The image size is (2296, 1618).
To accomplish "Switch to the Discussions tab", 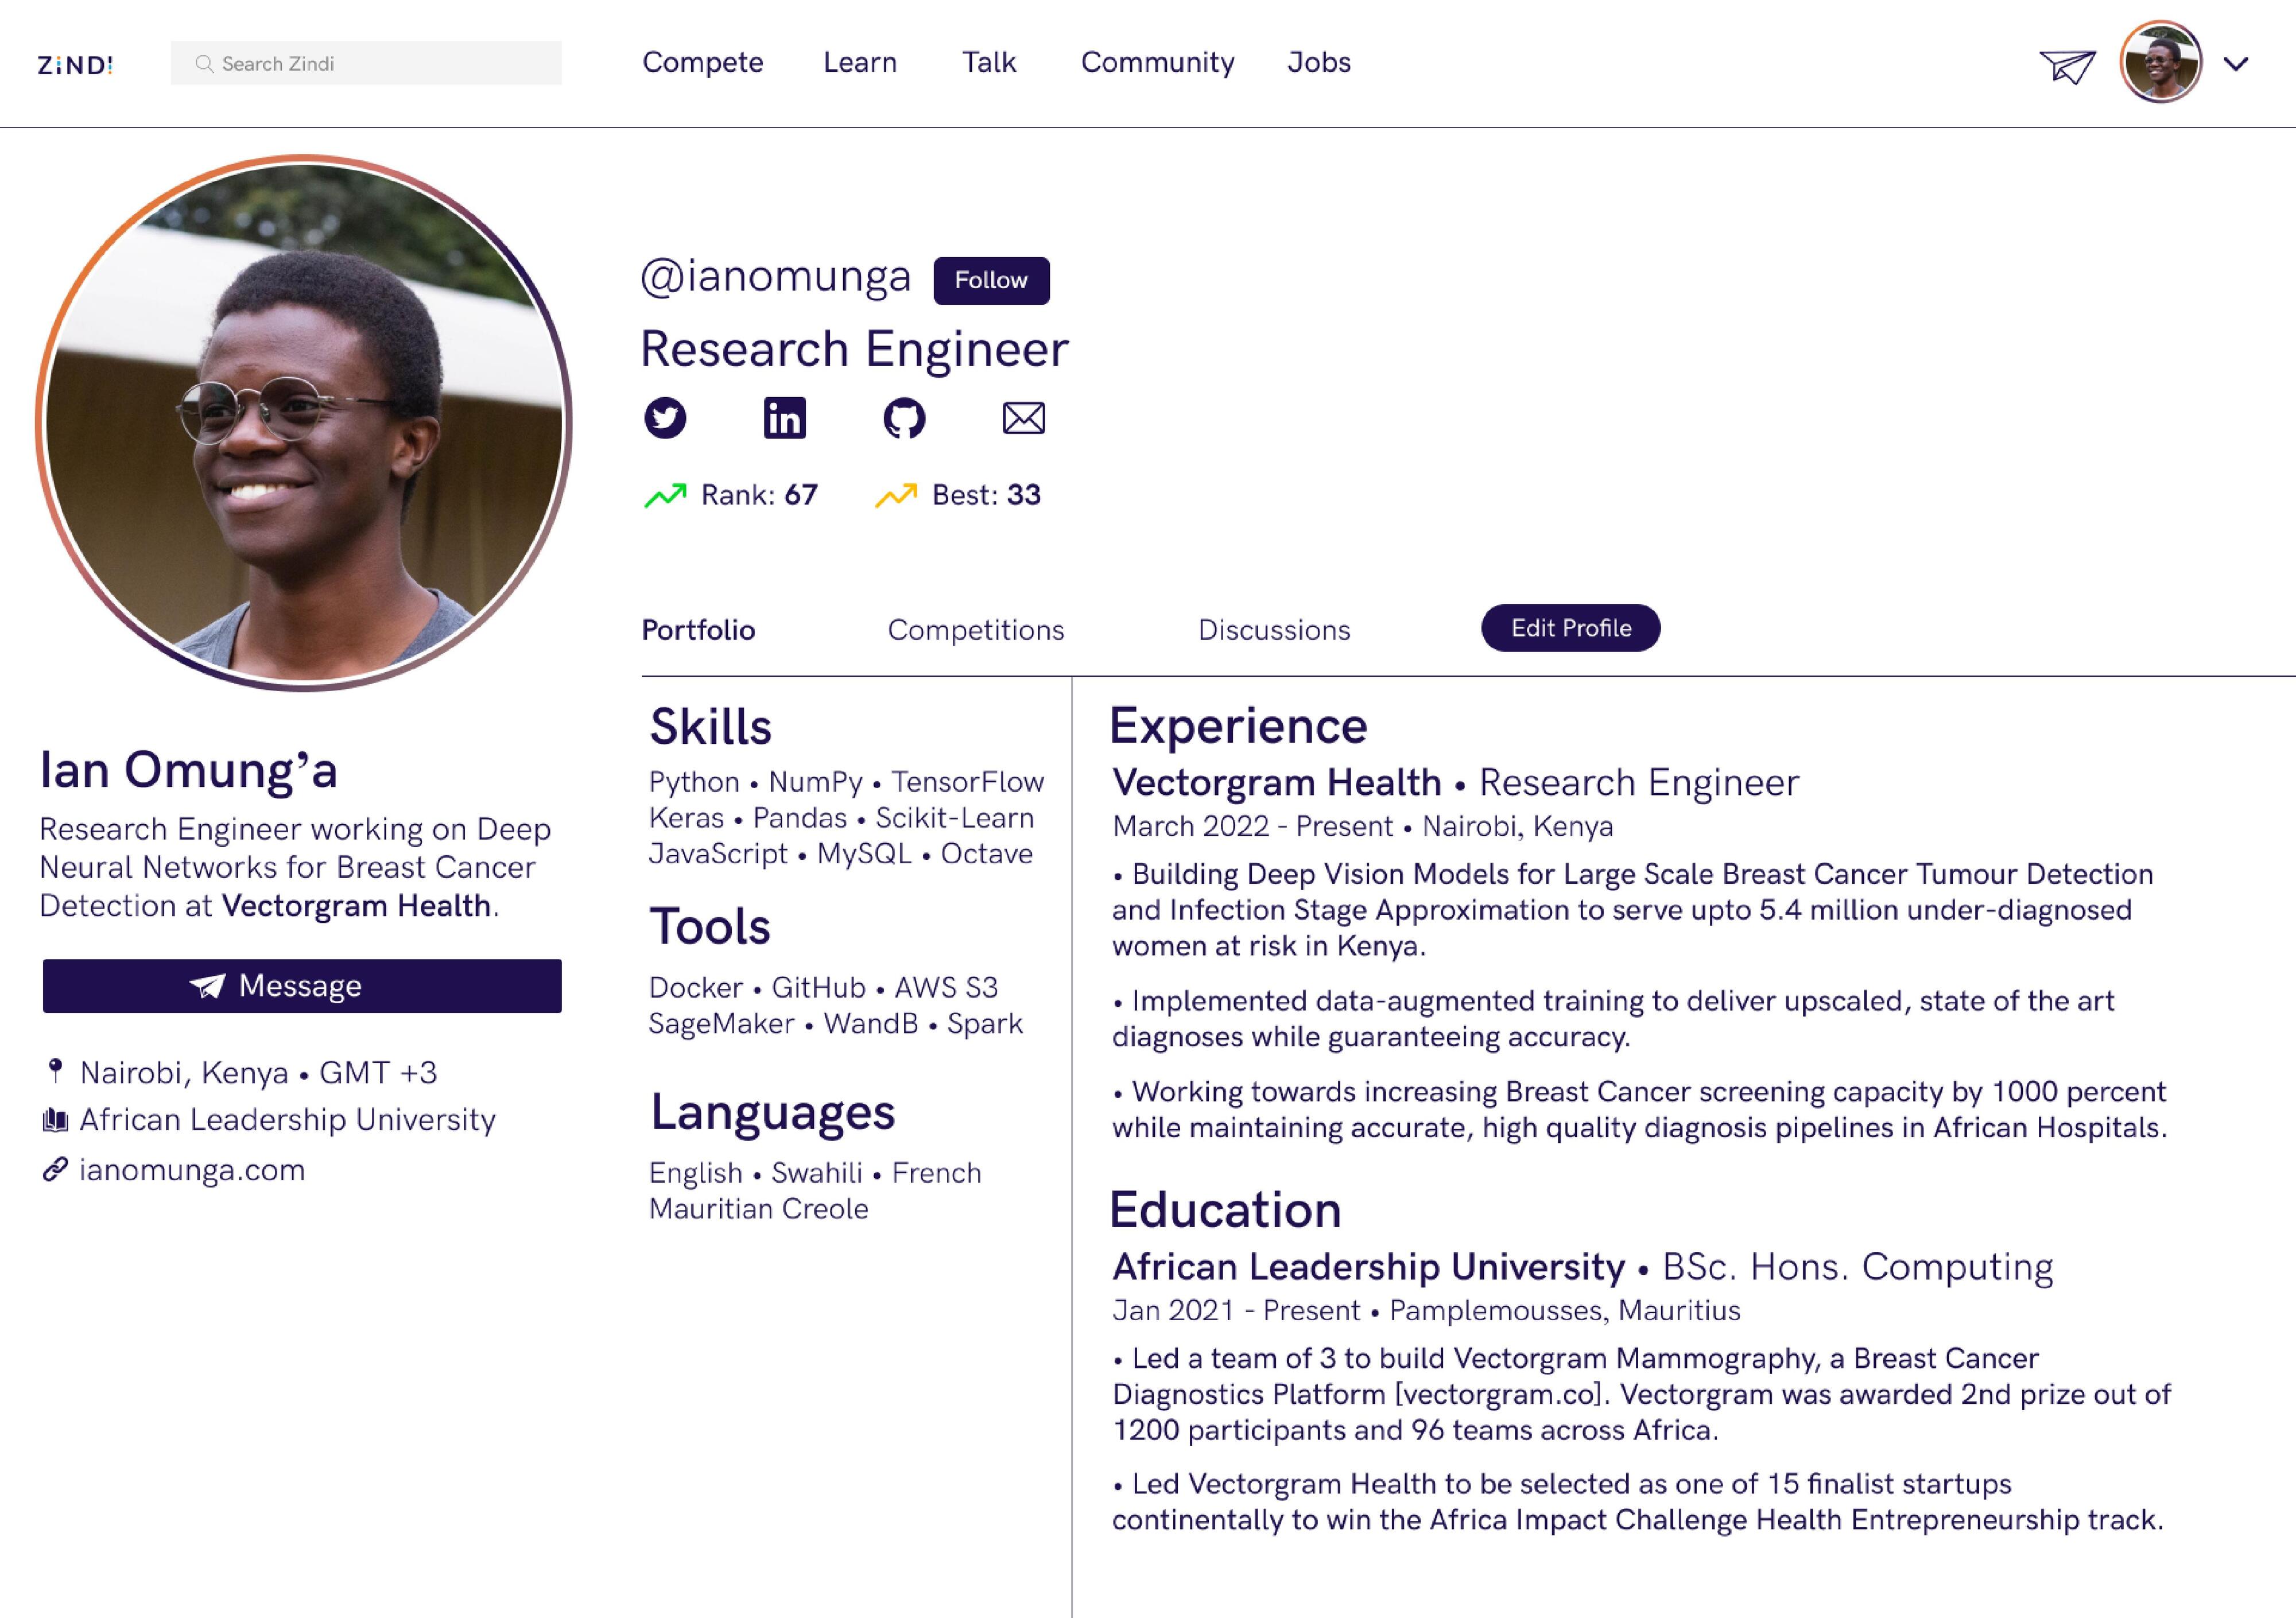I will [x=1274, y=630].
